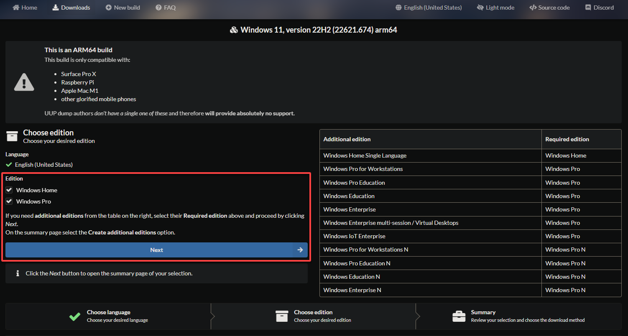Click the Windows Pro for Workstations N cell
The image size is (628, 336).
coord(431,249)
